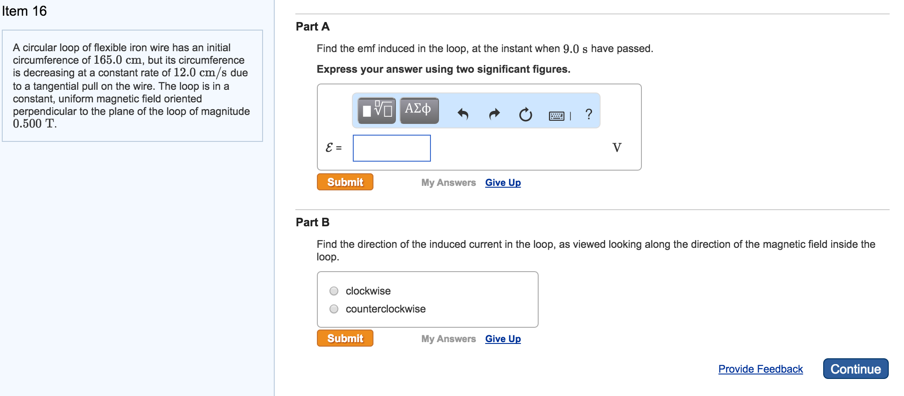The width and height of the screenshot is (904, 396).
Task: Open My Answers for Part A
Action: click(x=448, y=183)
